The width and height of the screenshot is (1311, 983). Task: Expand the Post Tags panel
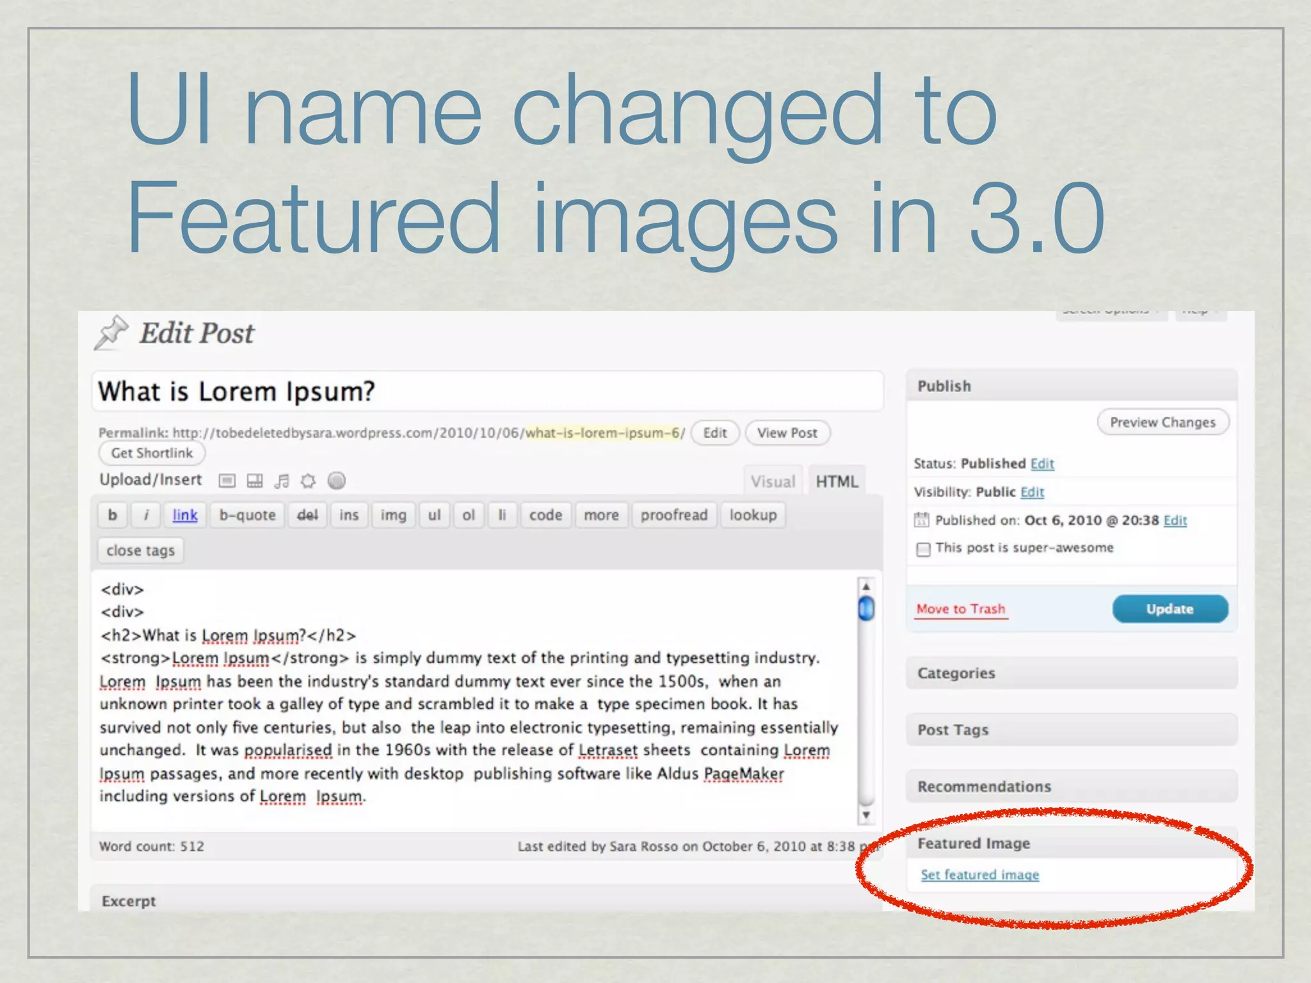coord(1071,730)
